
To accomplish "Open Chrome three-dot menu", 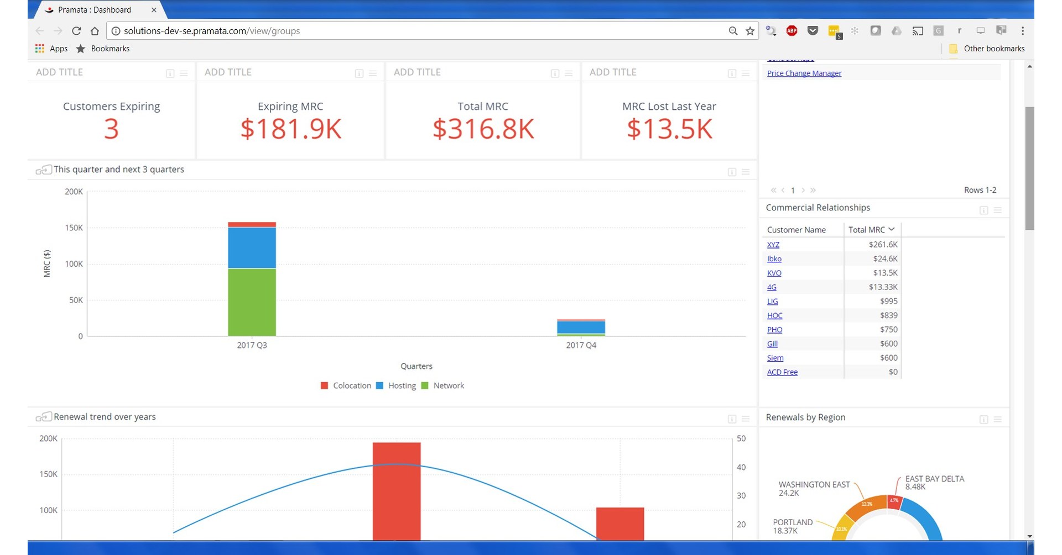I will tap(1022, 31).
